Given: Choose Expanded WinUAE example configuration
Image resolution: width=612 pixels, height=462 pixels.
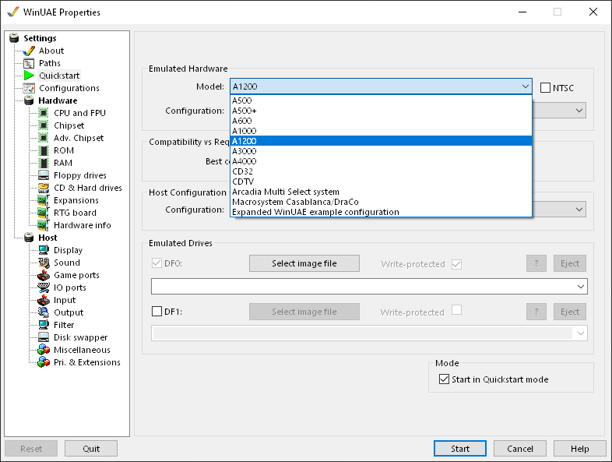Looking at the screenshot, I should 381,212.
